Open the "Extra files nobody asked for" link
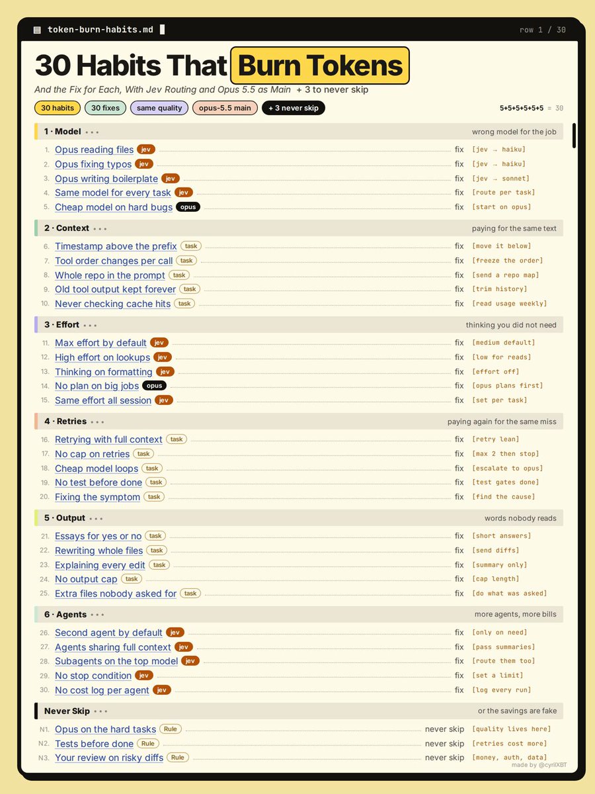Viewport: 595px width, 794px height. [x=116, y=594]
